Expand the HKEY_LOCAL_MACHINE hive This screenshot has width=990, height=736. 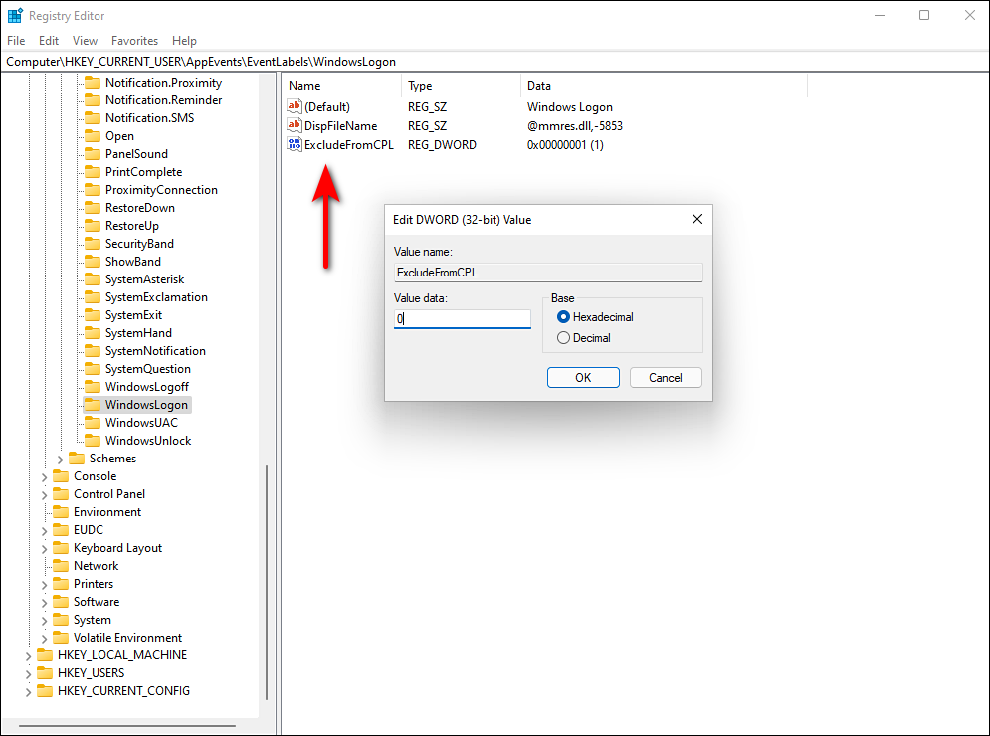(x=29, y=655)
